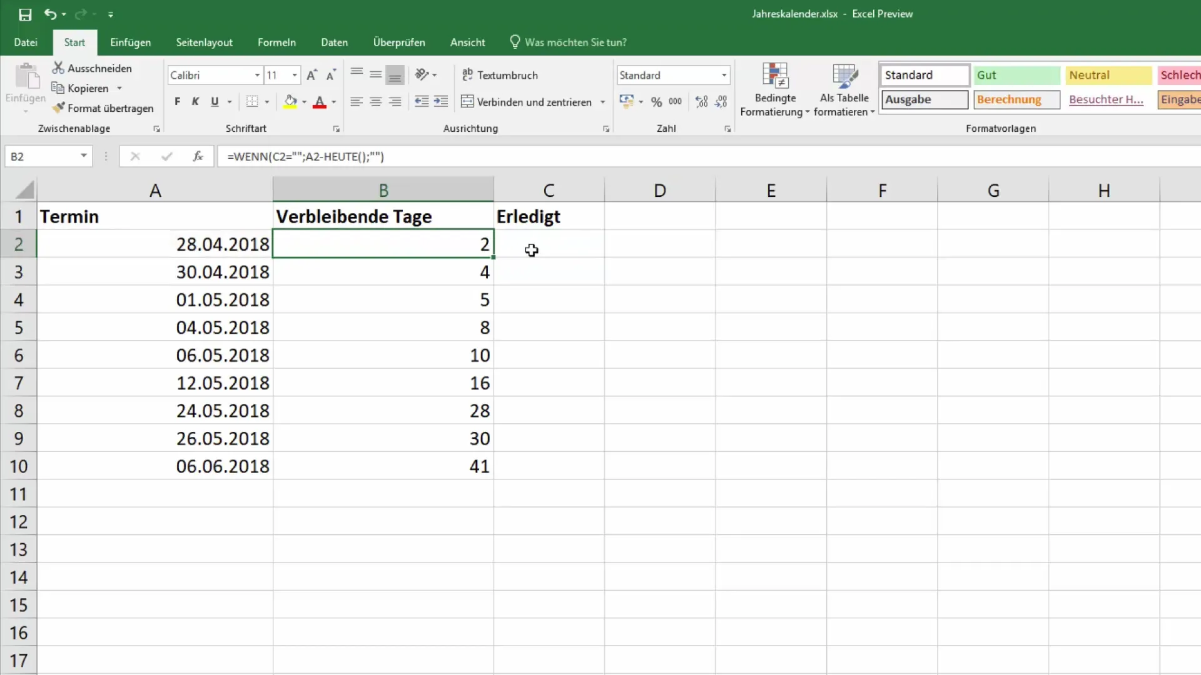The image size is (1201, 675).
Task: Click the Ausschneiden scissors icon
Action: [x=58, y=67]
